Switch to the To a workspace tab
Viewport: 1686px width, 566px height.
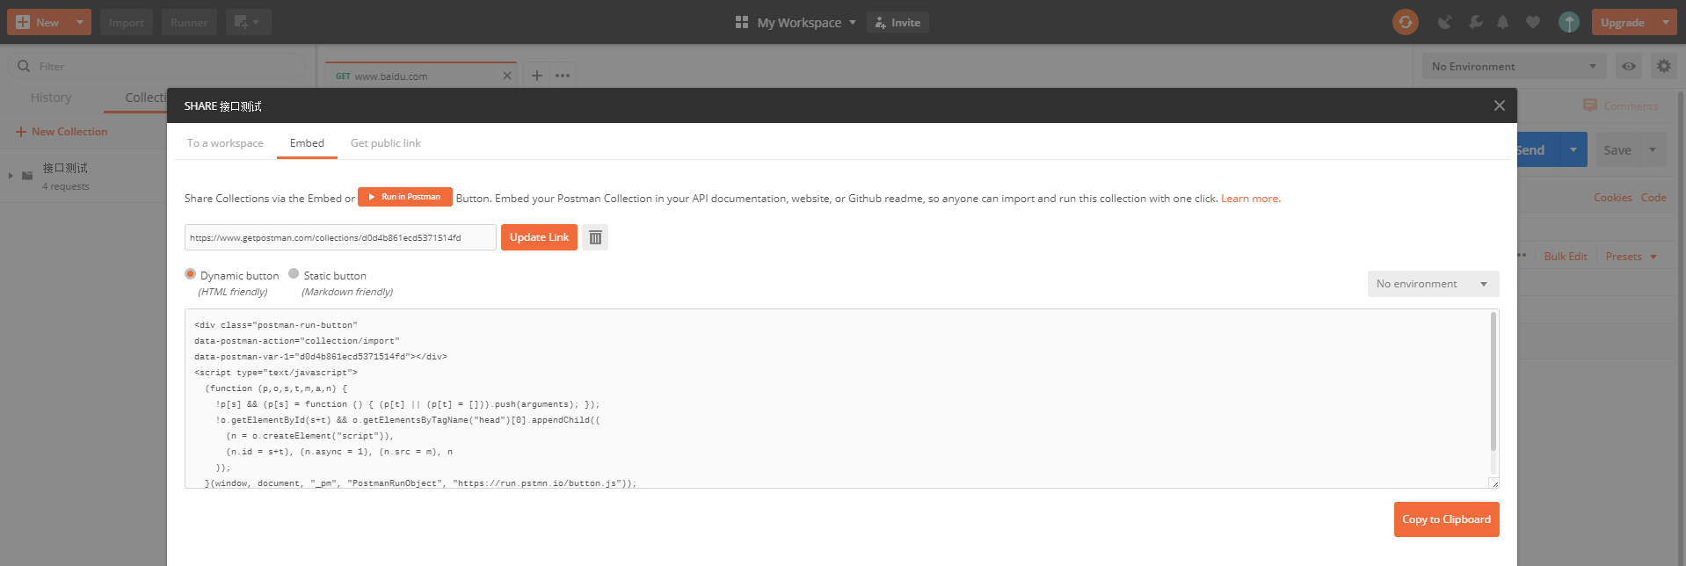(225, 143)
